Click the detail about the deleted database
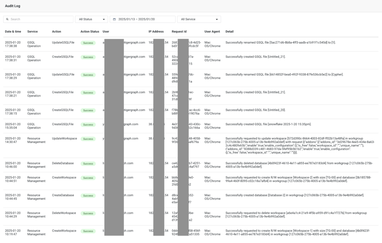Screen dimensions: 382x243 click(299, 165)
